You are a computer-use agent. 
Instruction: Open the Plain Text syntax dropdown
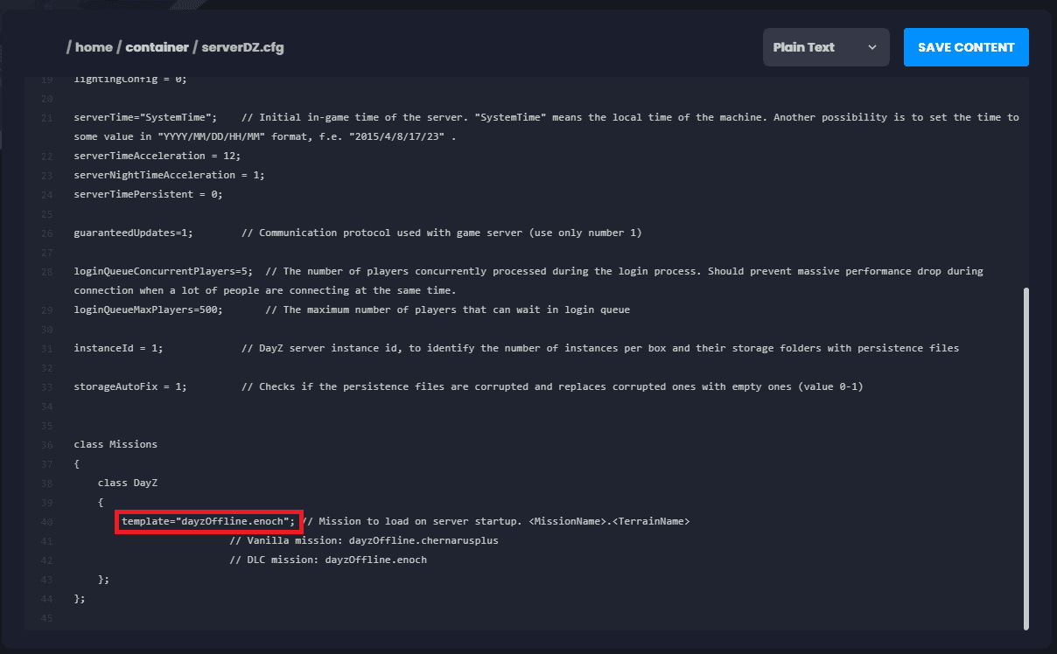[x=825, y=47]
